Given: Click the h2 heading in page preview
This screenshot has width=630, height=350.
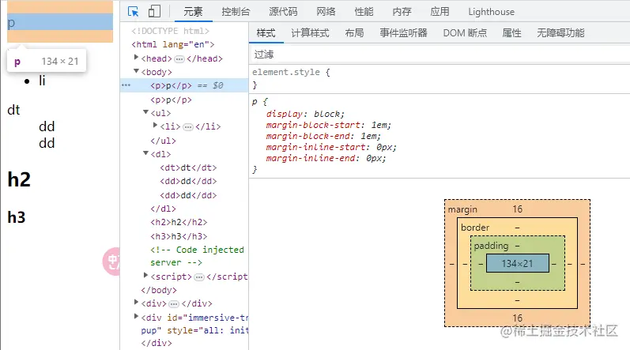Looking at the screenshot, I should click(x=19, y=179).
